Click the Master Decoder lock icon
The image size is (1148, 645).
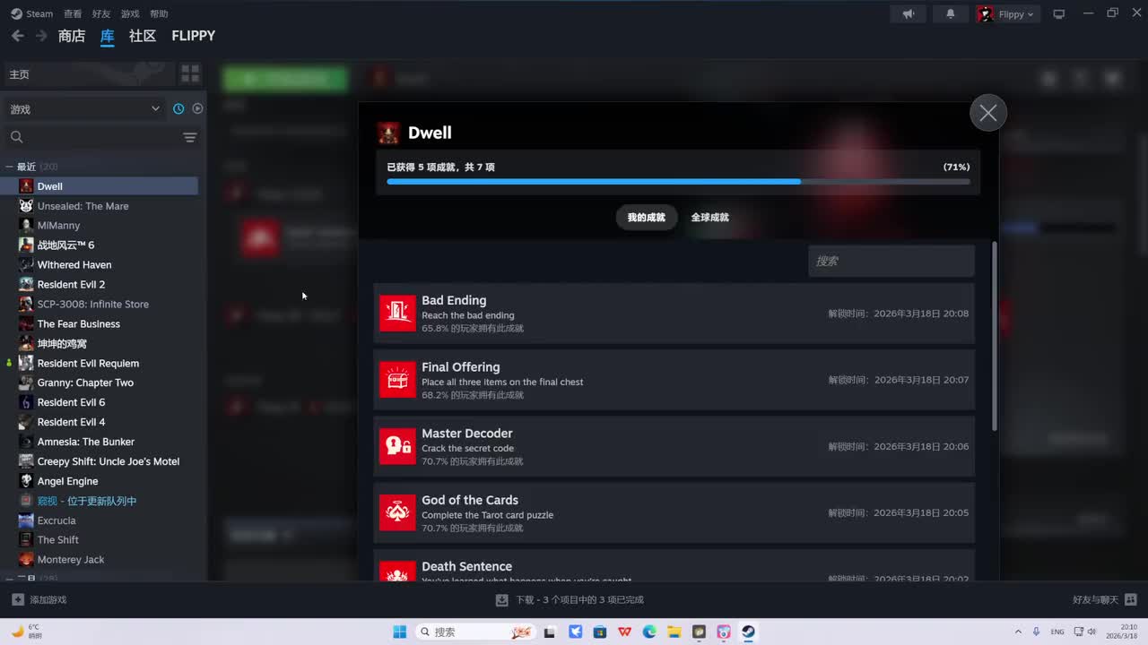coord(397,446)
